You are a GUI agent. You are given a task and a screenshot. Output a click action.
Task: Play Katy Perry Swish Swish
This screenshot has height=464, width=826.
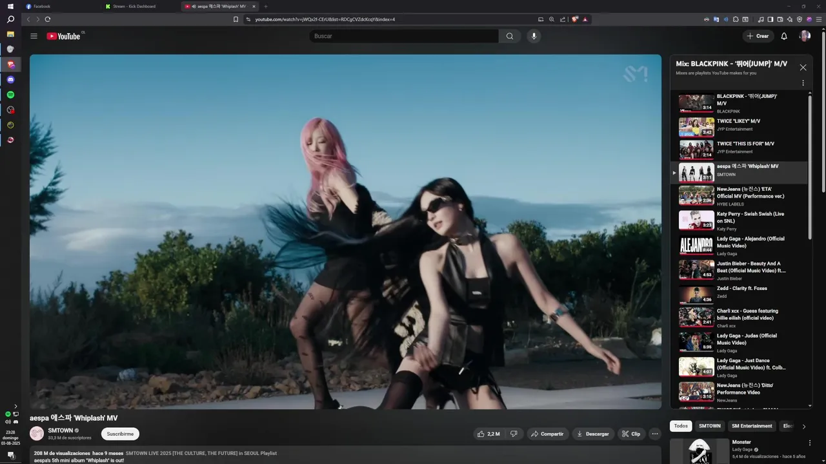click(x=739, y=220)
